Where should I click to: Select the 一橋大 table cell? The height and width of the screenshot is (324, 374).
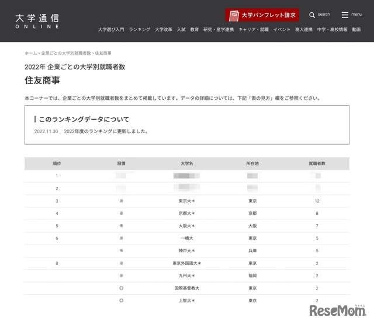point(187,238)
